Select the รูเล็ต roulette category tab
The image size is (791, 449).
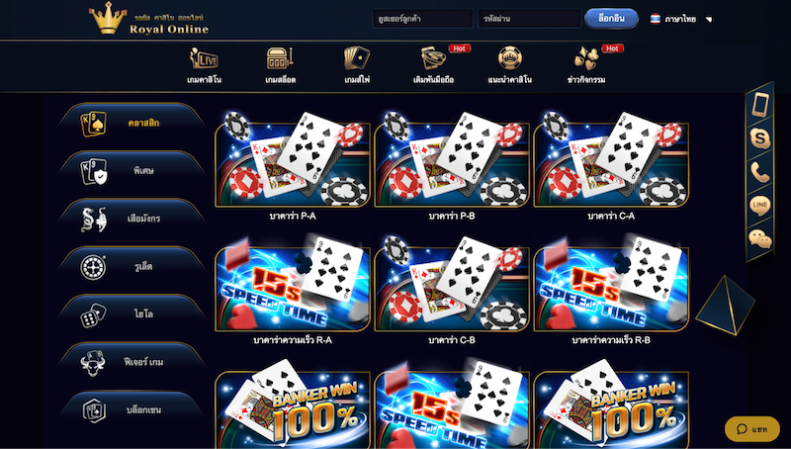pos(132,266)
